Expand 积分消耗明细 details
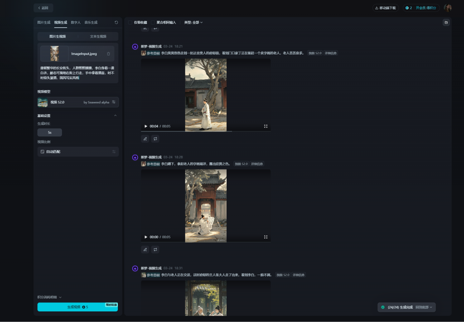The image size is (464, 322). click(49, 297)
